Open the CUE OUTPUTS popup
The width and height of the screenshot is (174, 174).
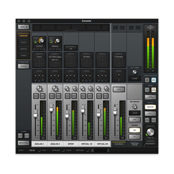(x=151, y=97)
